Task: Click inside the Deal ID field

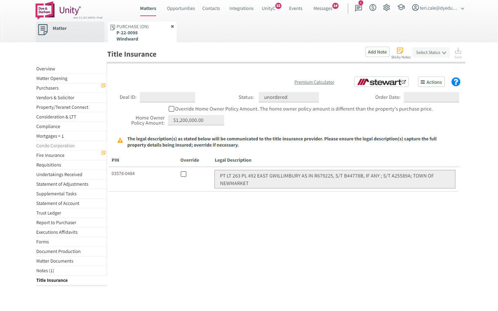Action: point(167,97)
